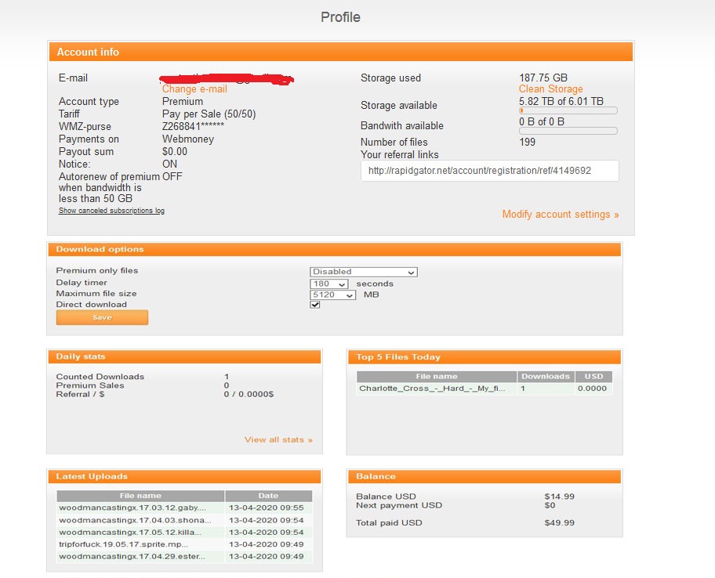This screenshot has width=715, height=578.
Task: Expand the Premium only files dropdown
Action: pos(364,272)
